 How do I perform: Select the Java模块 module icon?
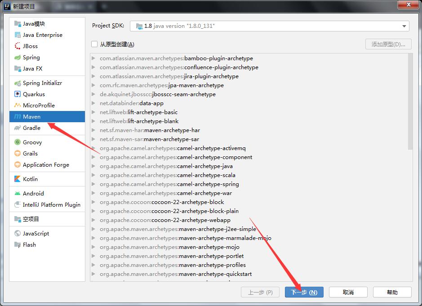click(x=18, y=24)
